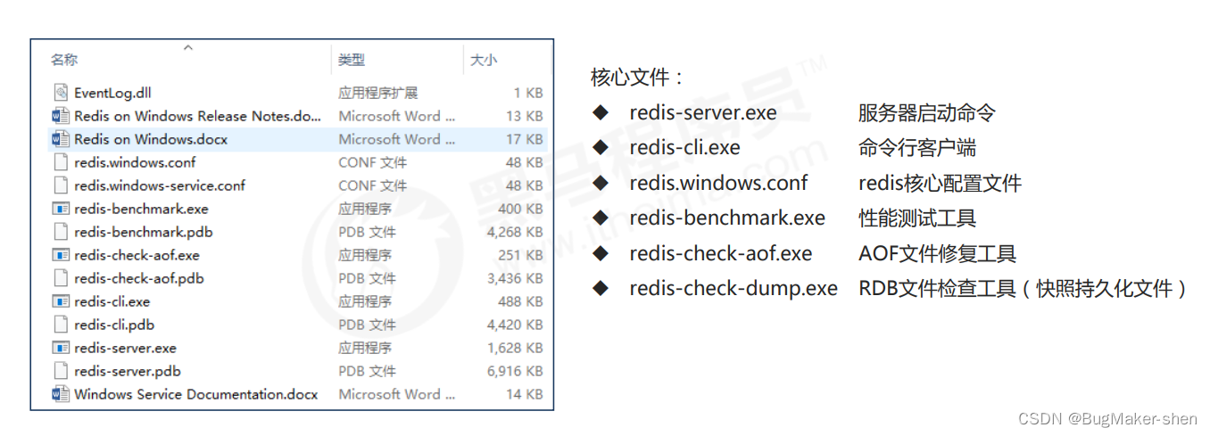
Task: Click redis-cli.exe in the core files list
Action: [x=684, y=147]
